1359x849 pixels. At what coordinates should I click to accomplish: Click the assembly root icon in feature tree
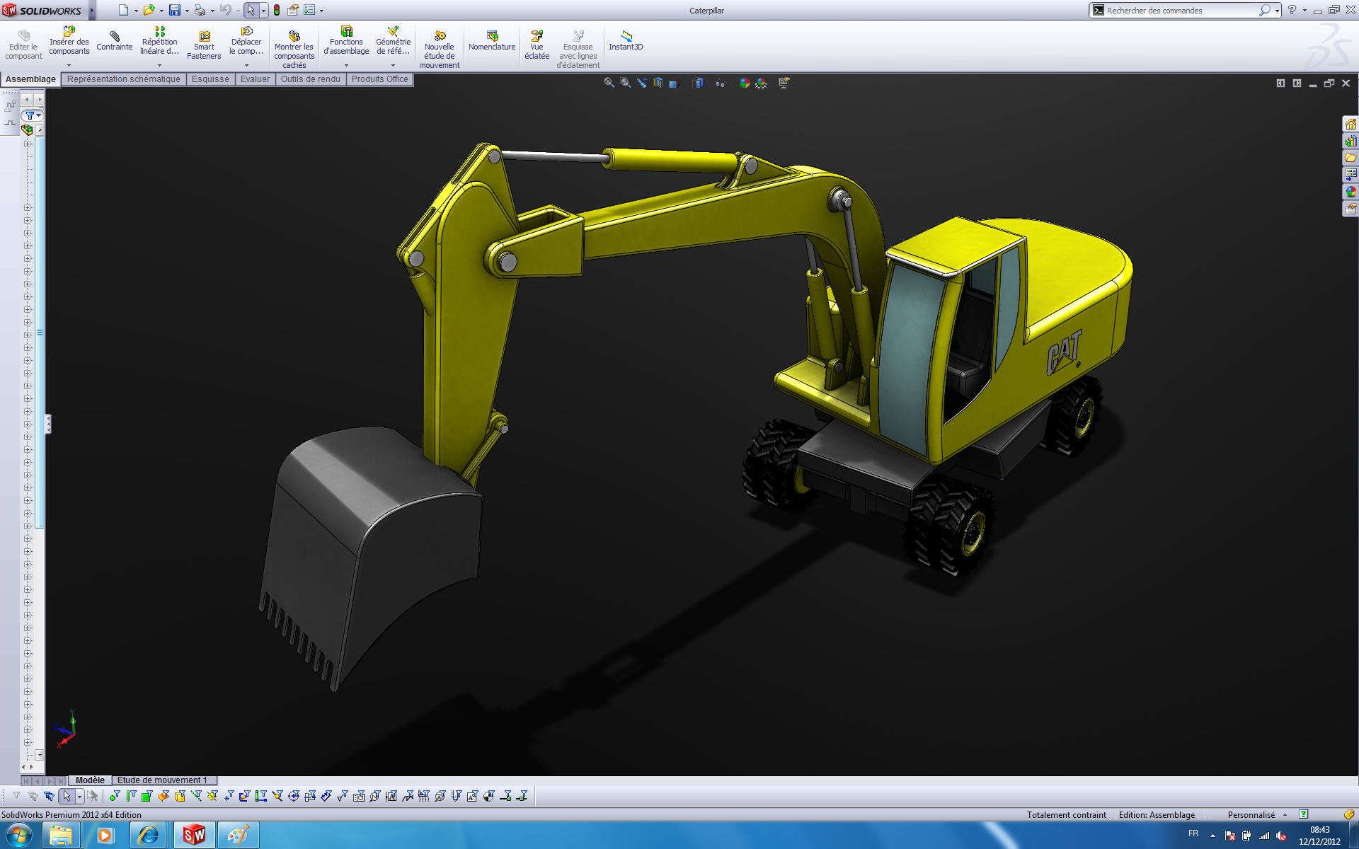coord(27,130)
